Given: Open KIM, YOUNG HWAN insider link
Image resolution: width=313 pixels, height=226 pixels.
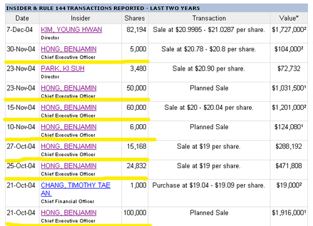Looking at the screenshot, I should (71, 29).
